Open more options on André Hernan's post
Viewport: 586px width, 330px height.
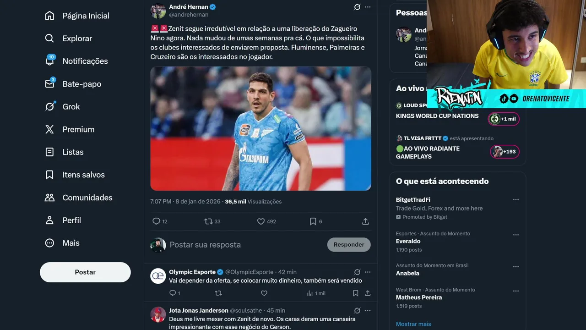pyautogui.click(x=368, y=7)
